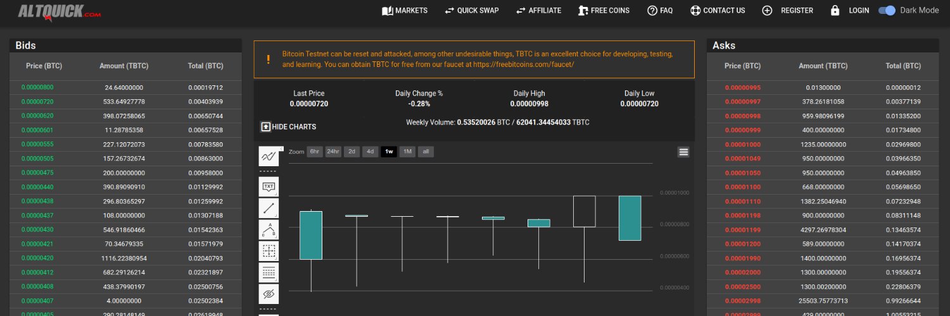The height and width of the screenshot is (316, 950).
Task: Select the line drawing tool
Action: 269,208
